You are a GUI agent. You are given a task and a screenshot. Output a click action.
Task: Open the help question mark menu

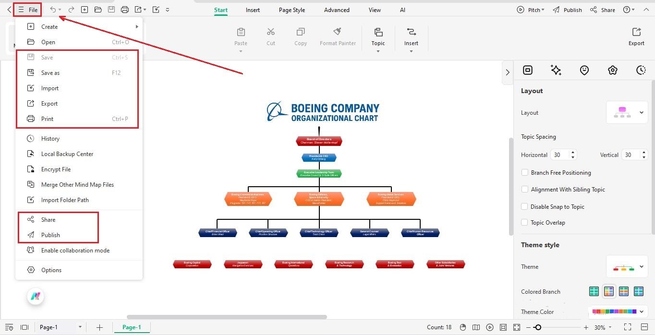[x=629, y=10]
